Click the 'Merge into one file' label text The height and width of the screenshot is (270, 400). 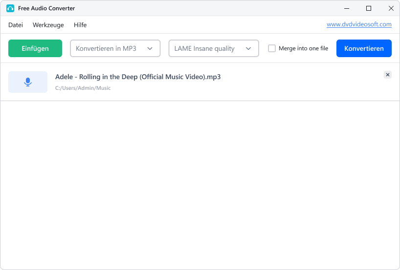(303, 48)
